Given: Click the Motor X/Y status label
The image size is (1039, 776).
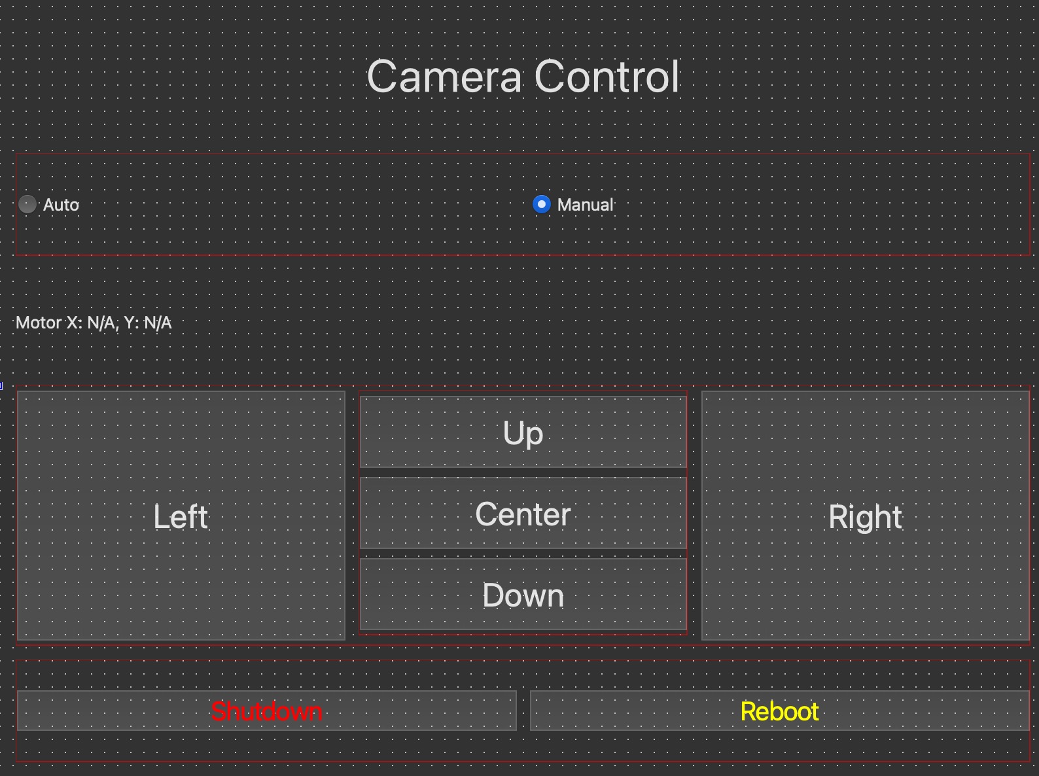Looking at the screenshot, I should (94, 323).
